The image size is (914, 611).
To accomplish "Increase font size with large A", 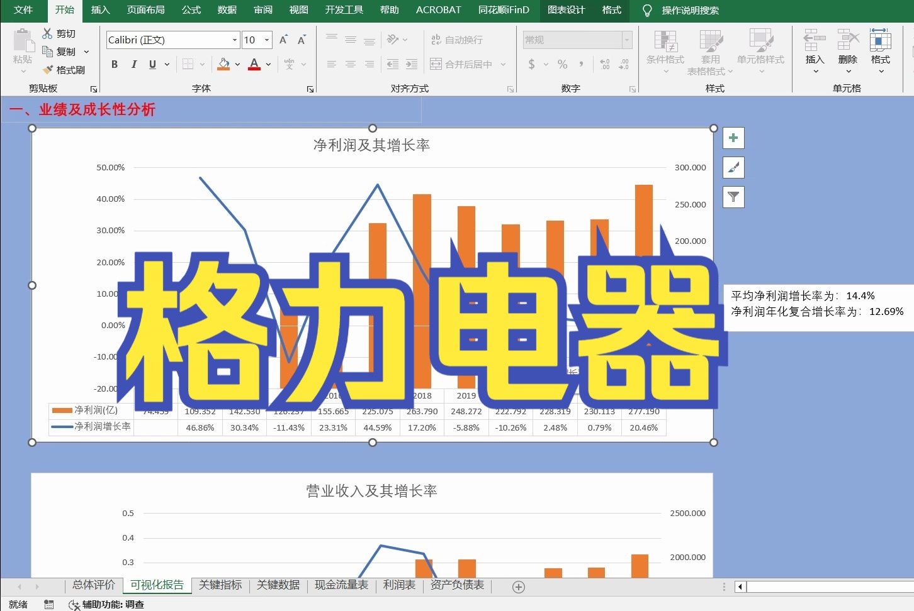I will (283, 40).
